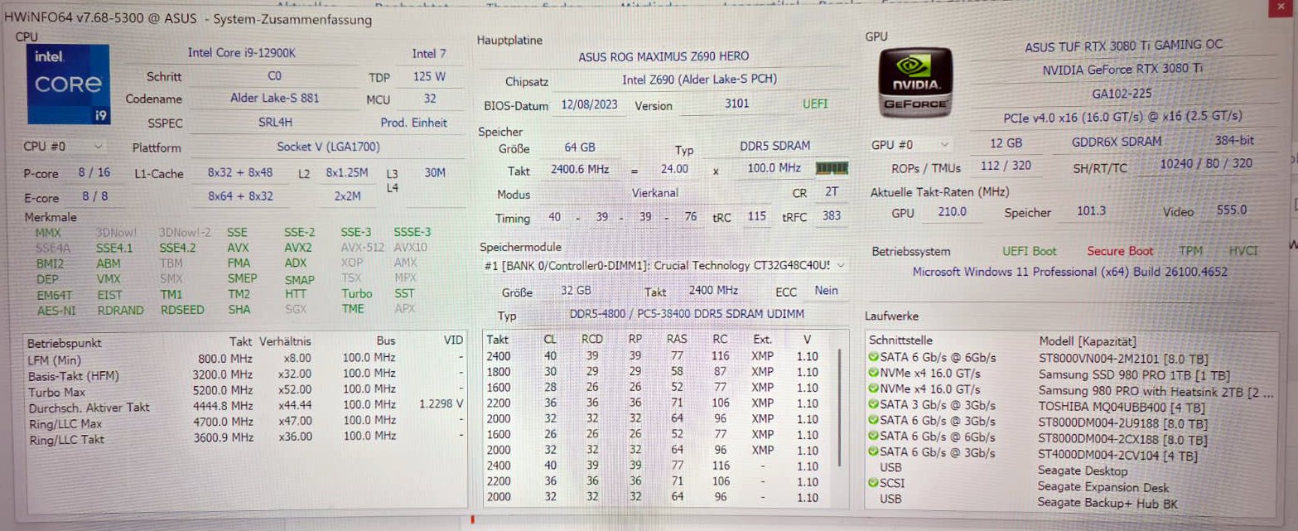The height and width of the screenshot is (531, 1298).
Task: Click the red Secure Boot label
Action: (x=1120, y=251)
